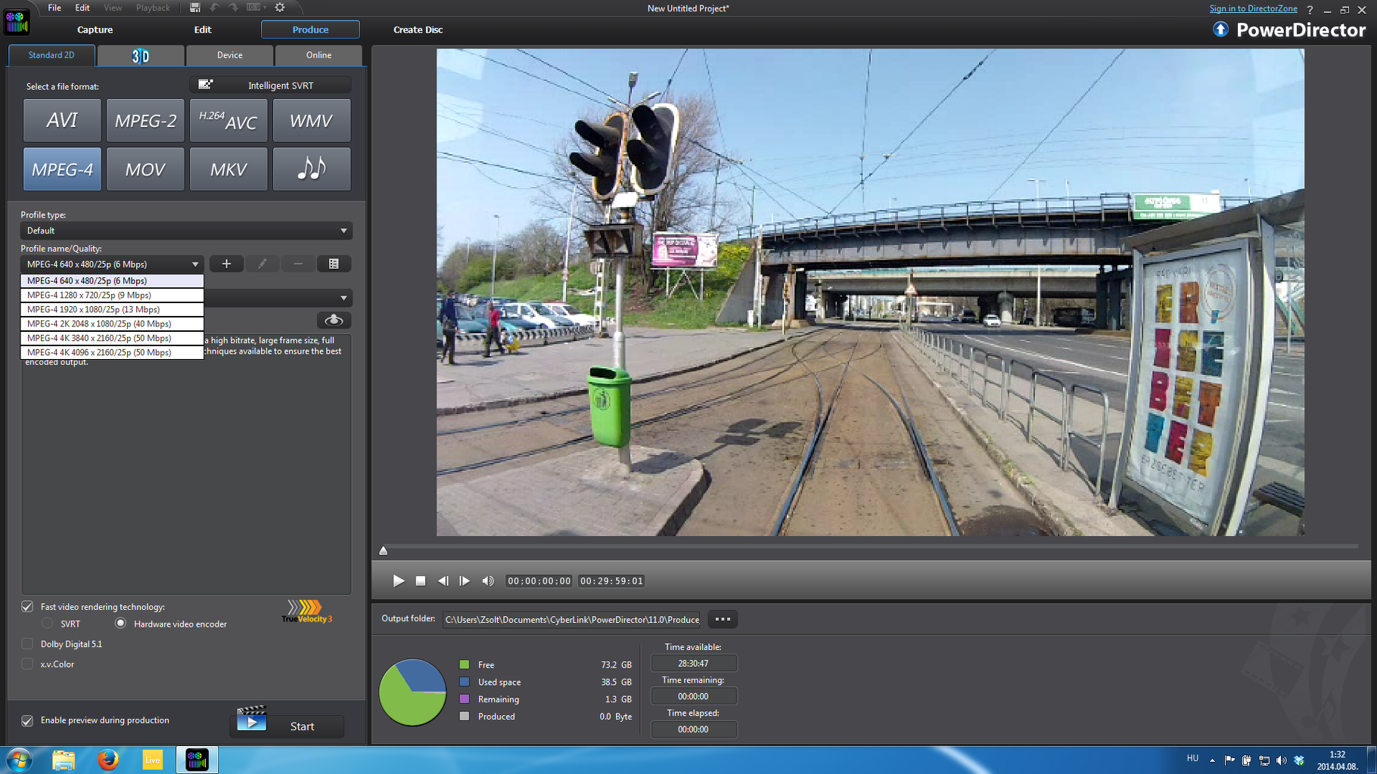Step to the next frame
1377x774 pixels.
[465, 581]
